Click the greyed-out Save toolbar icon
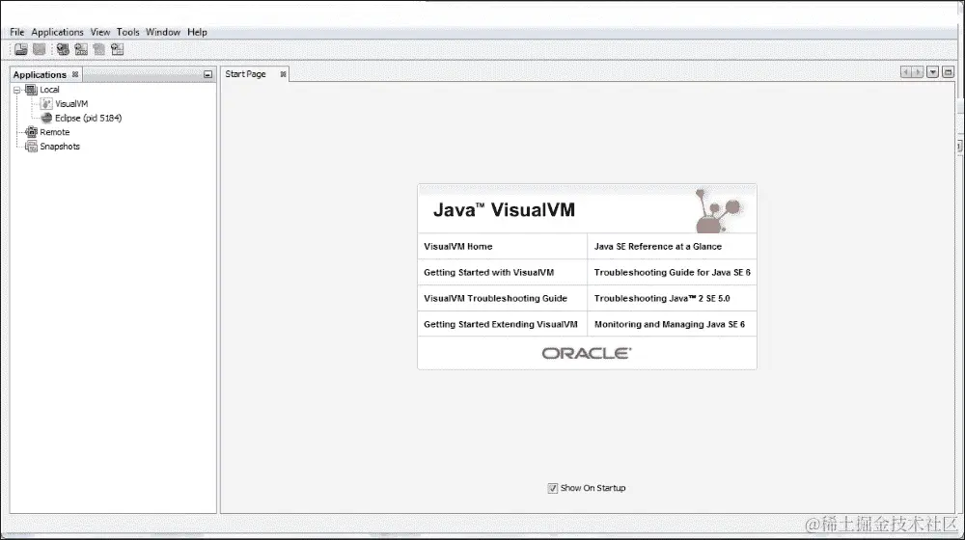The width and height of the screenshot is (965, 540). click(x=39, y=49)
